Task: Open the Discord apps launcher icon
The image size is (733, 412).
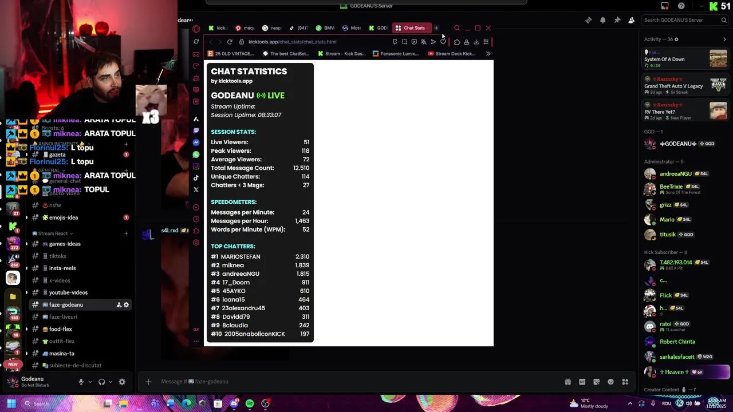Action: coord(625,382)
